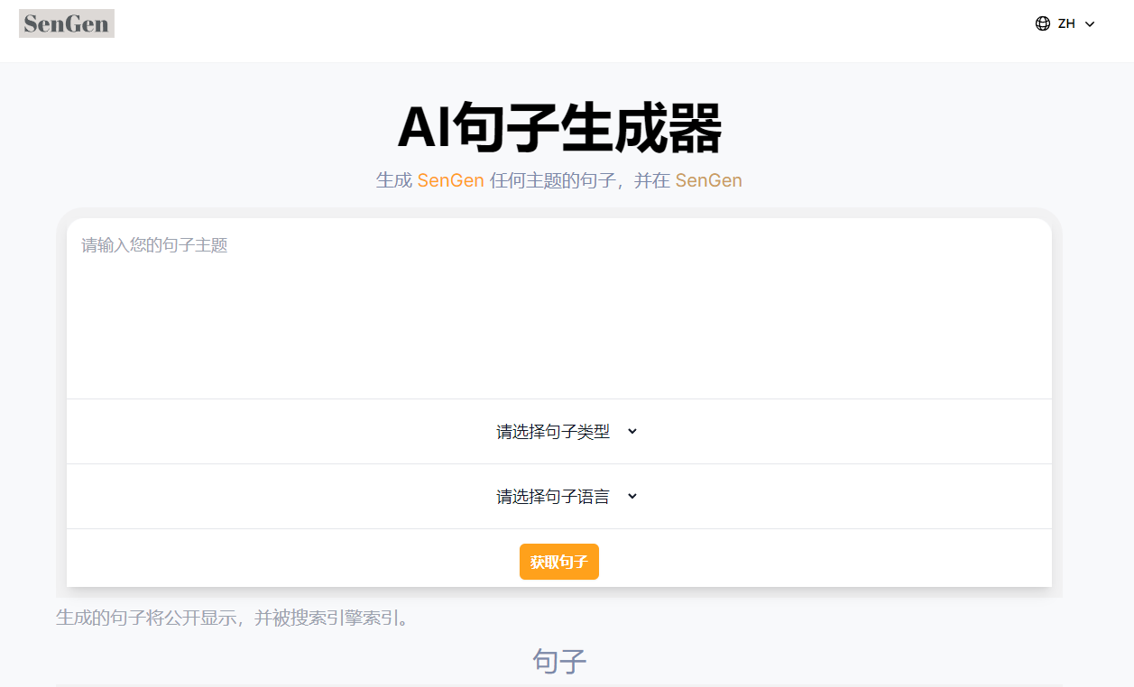Open the ZH language switcher
Image resolution: width=1134 pixels, height=687 pixels.
coord(1065,23)
